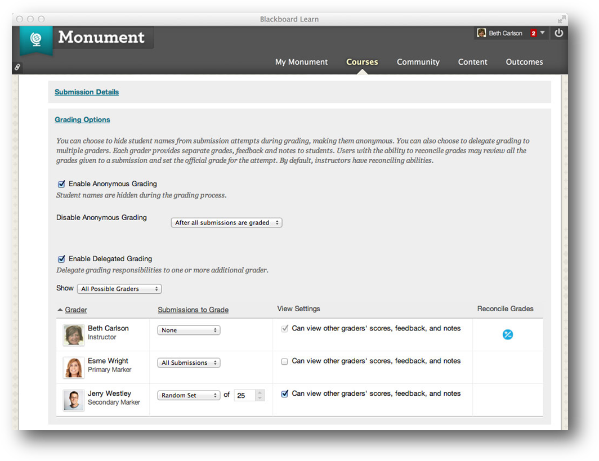The height and width of the screenshot is (461, 599).
Task: Open Esme Wright's All Submissions dropdown
Action: 189,363
